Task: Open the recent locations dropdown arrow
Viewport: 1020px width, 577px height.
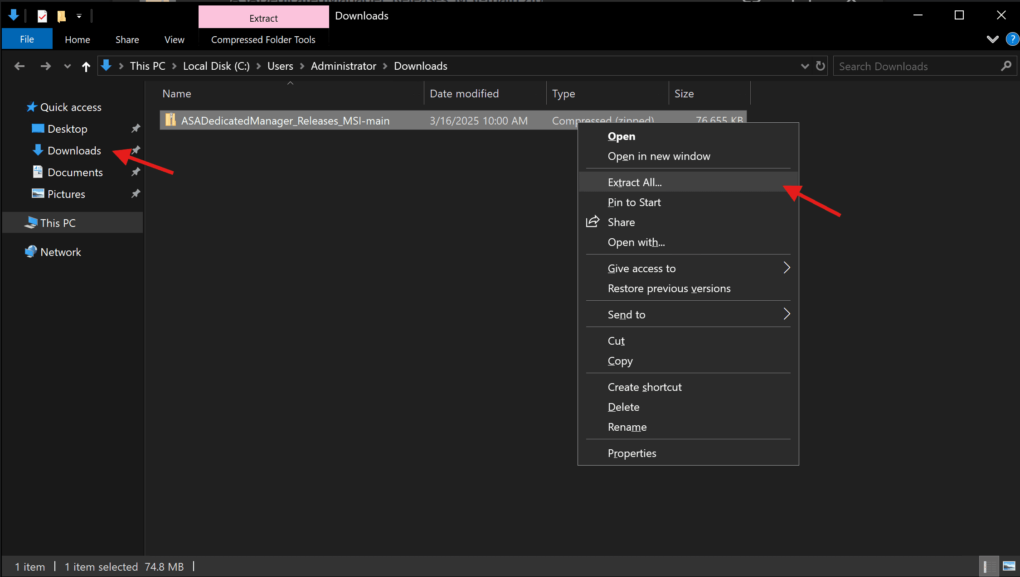Action: point(68,66)
